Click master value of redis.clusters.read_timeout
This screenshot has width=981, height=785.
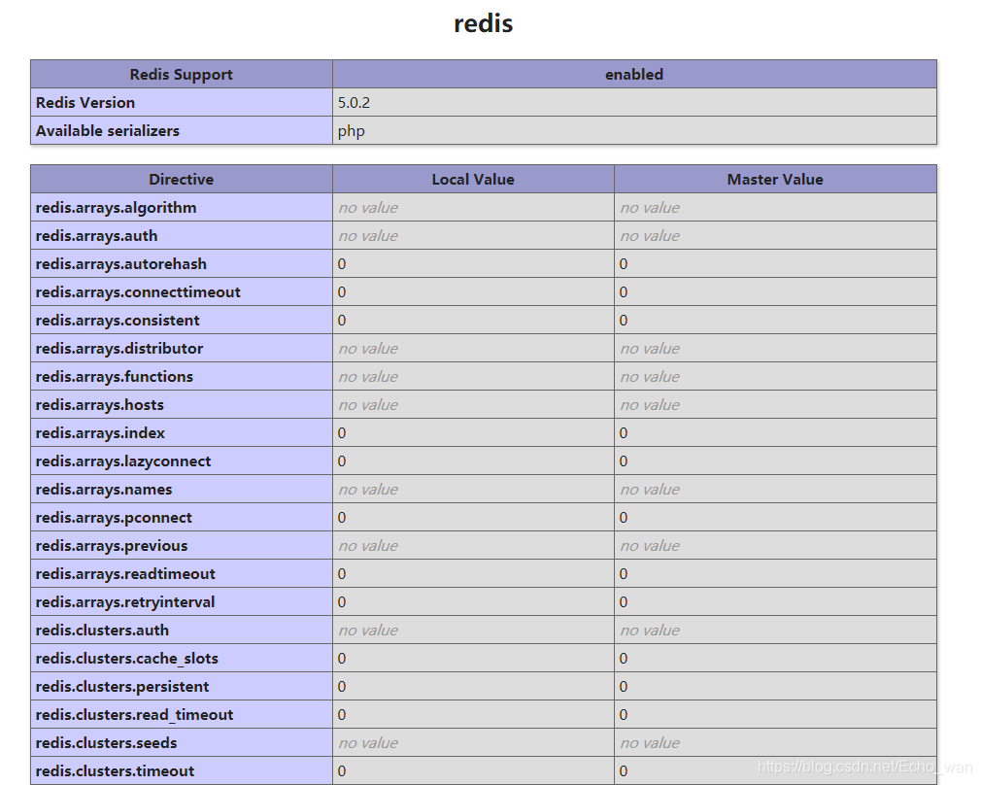click(624, 715)
